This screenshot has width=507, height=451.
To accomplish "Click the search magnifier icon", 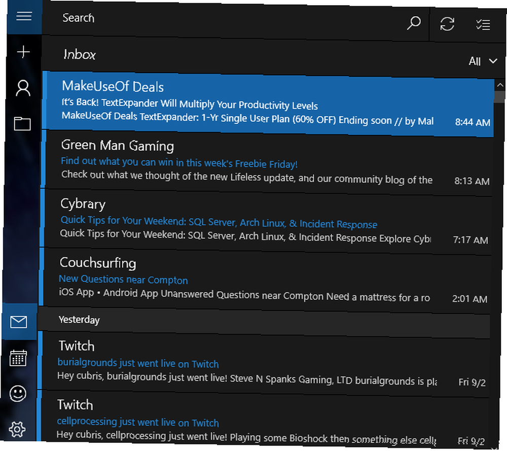I will 414,23.
